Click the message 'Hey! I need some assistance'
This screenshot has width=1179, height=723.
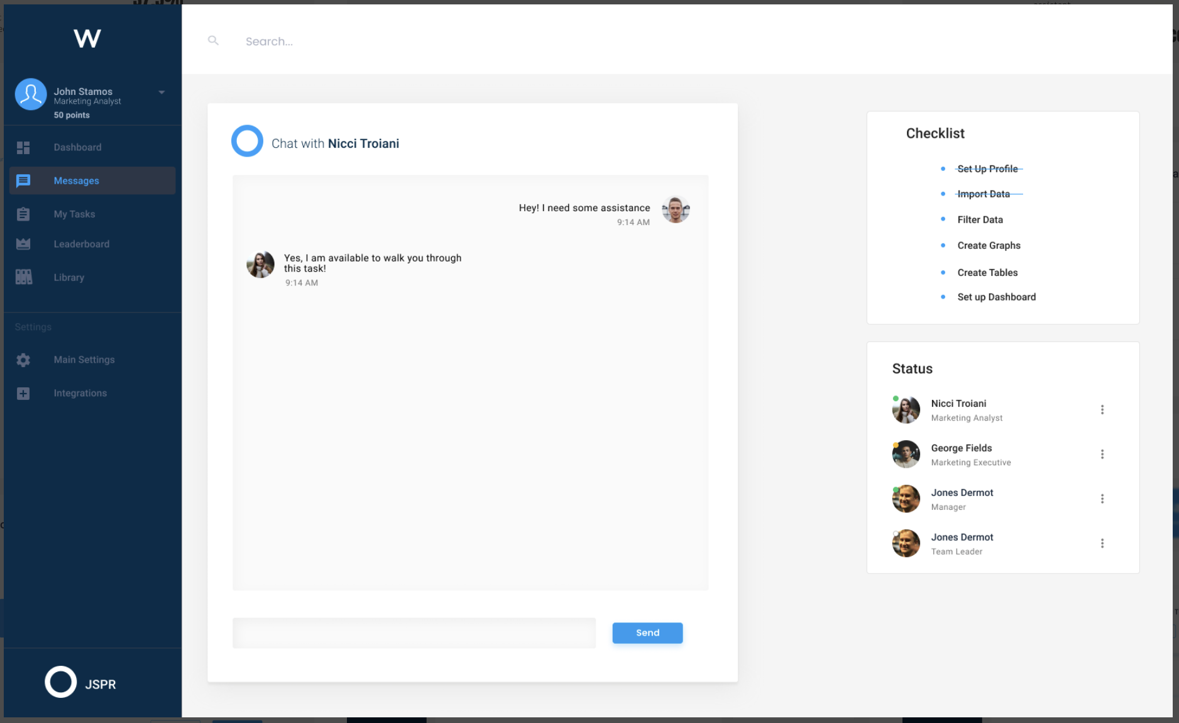[x=584, y=207]
